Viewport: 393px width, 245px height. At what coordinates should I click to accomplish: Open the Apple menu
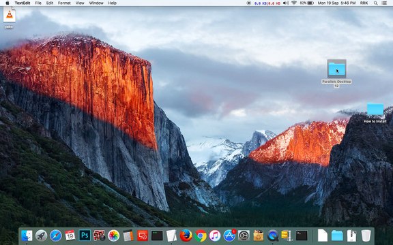(x=8, y=3)
